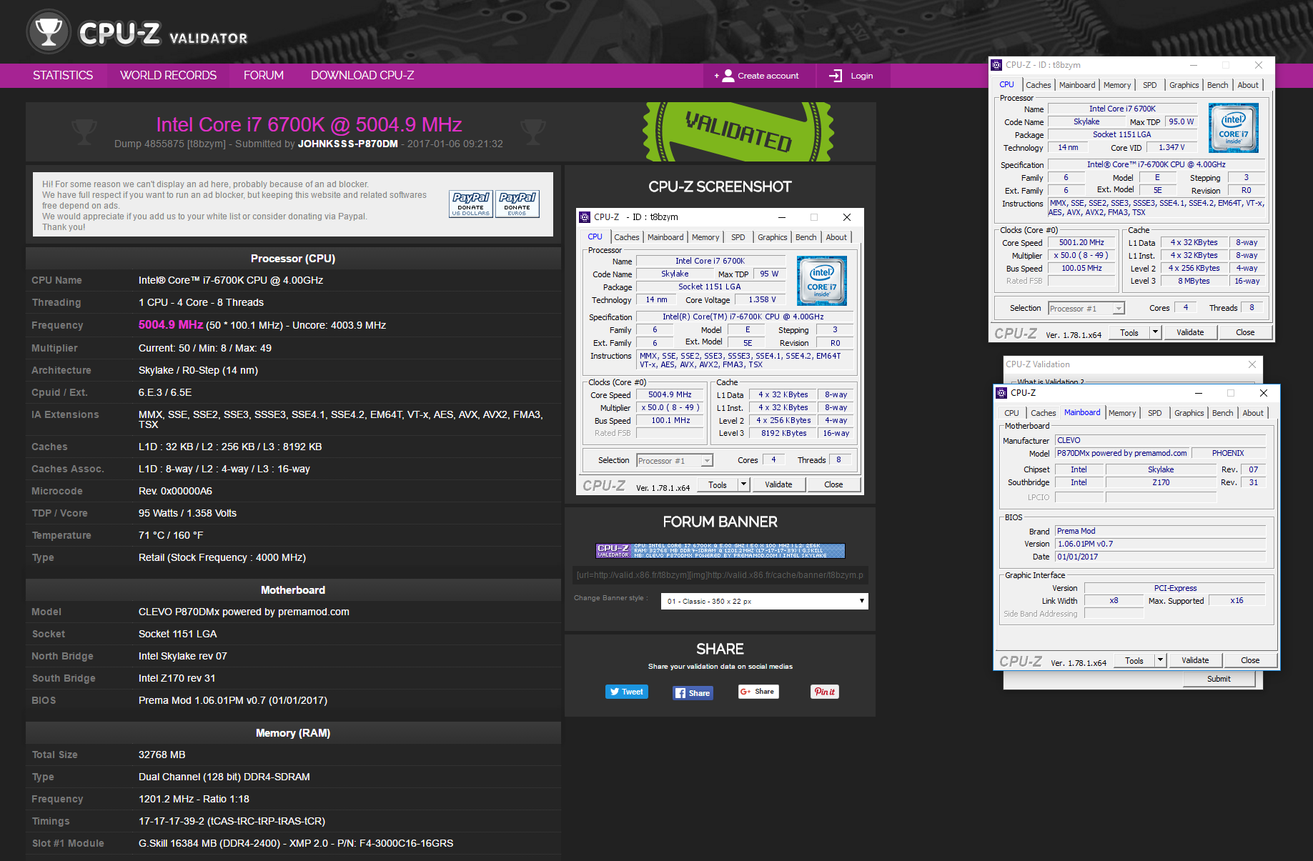Click the Login arrow icon
The width and height of the screenshot is (1313, 861).
[x=836, y=76]
